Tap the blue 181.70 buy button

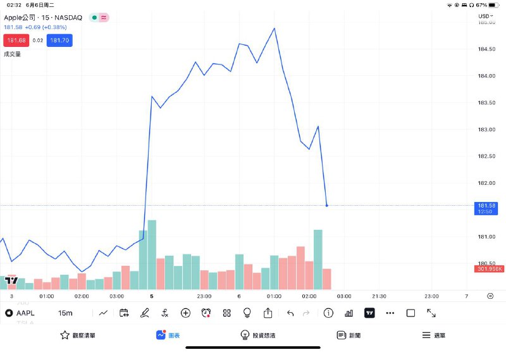(x=60, y=41)
